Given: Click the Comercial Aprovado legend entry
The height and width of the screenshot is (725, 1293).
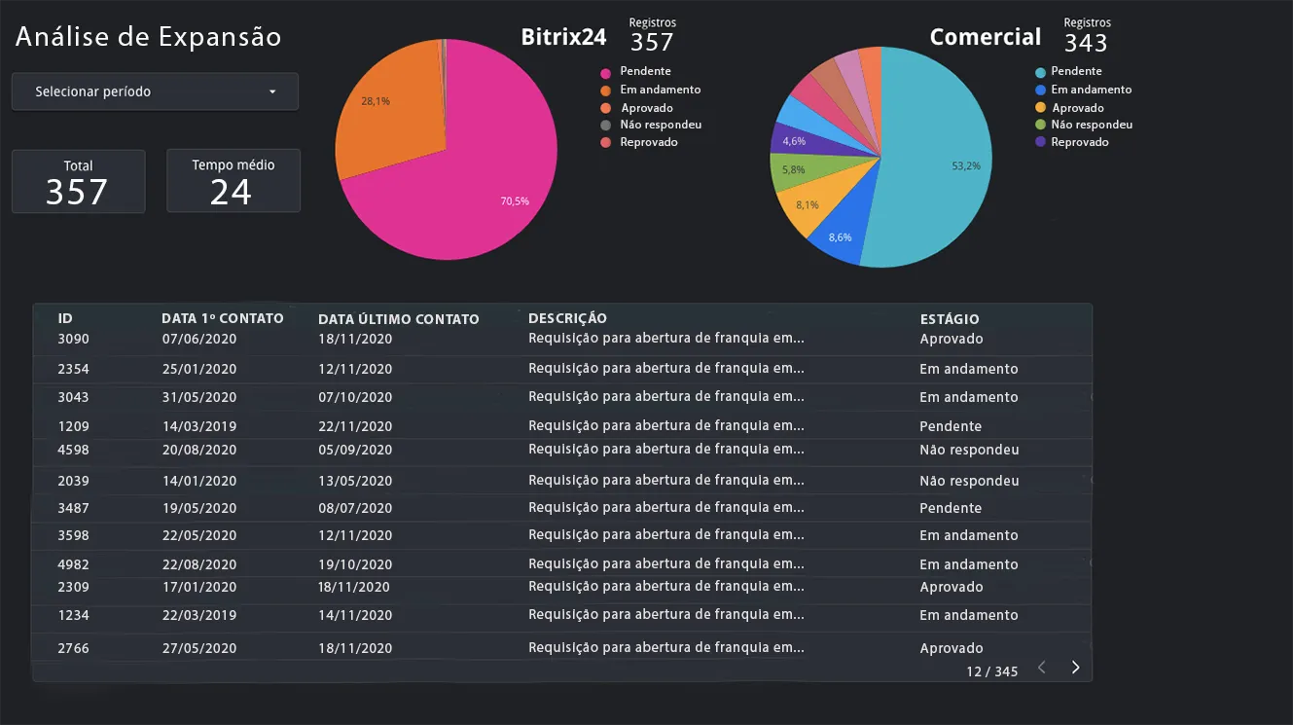Looking at the screenshot, I should click(1069, 108).
